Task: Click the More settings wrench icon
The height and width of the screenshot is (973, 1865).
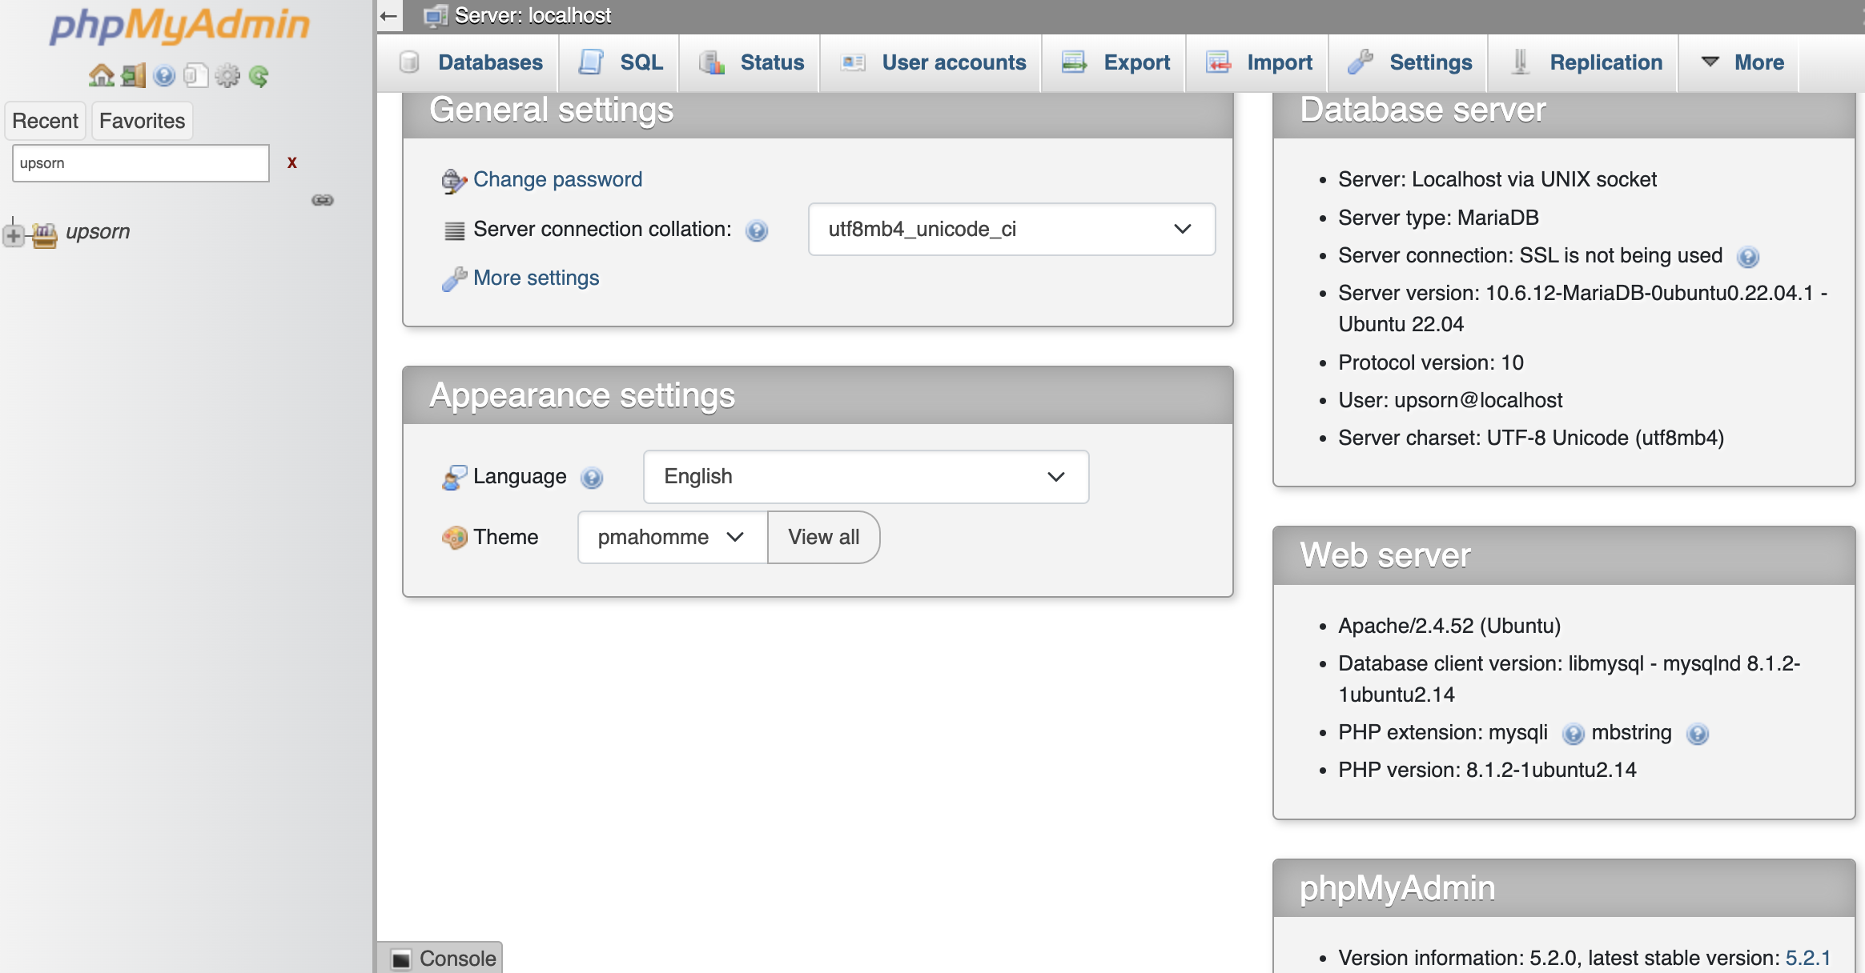Action: click(454, 278)
